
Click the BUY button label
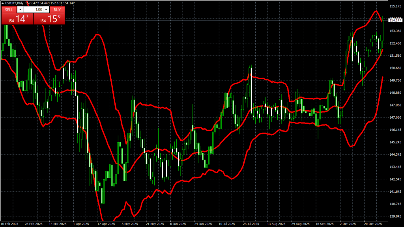coord(57,9)
